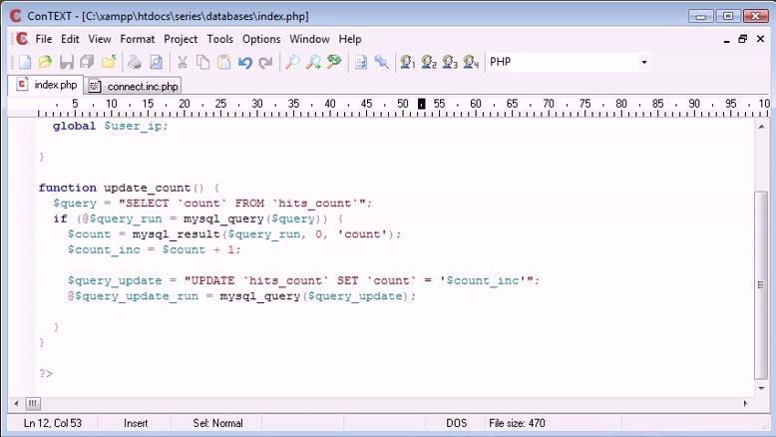Undo the last edit

click(245, 62)
